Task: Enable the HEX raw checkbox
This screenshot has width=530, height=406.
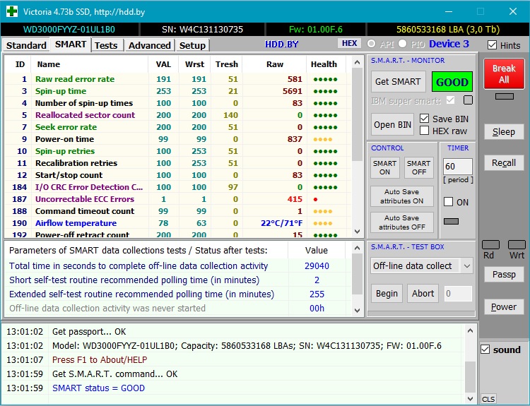Action: pyautogui.click(x=424, y=131)
